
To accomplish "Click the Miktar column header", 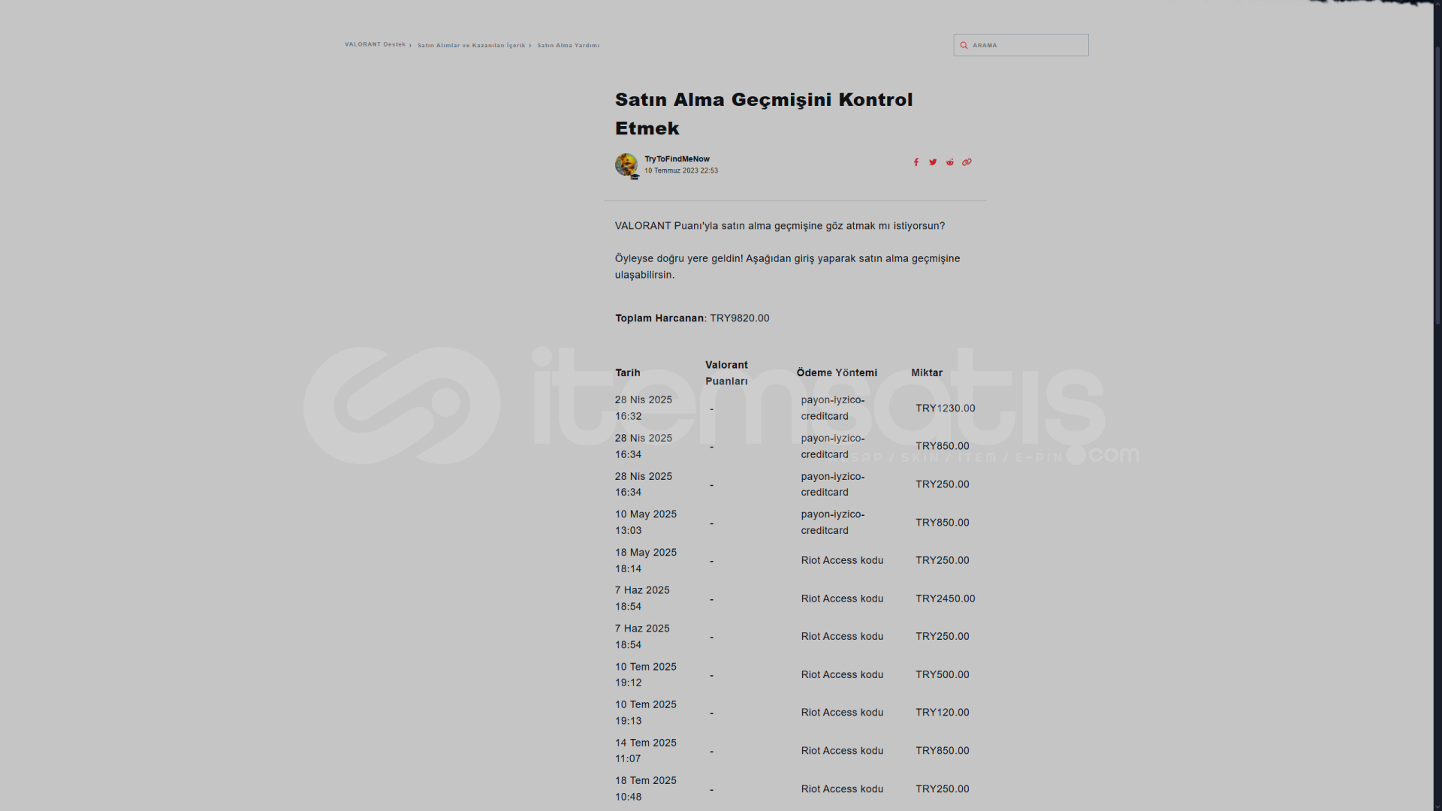I will 926,373.
